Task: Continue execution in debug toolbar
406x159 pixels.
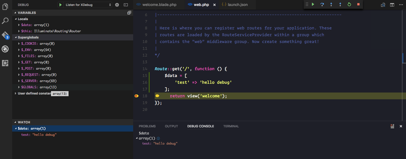Action: pyautogui.click(x=313, y=5)
